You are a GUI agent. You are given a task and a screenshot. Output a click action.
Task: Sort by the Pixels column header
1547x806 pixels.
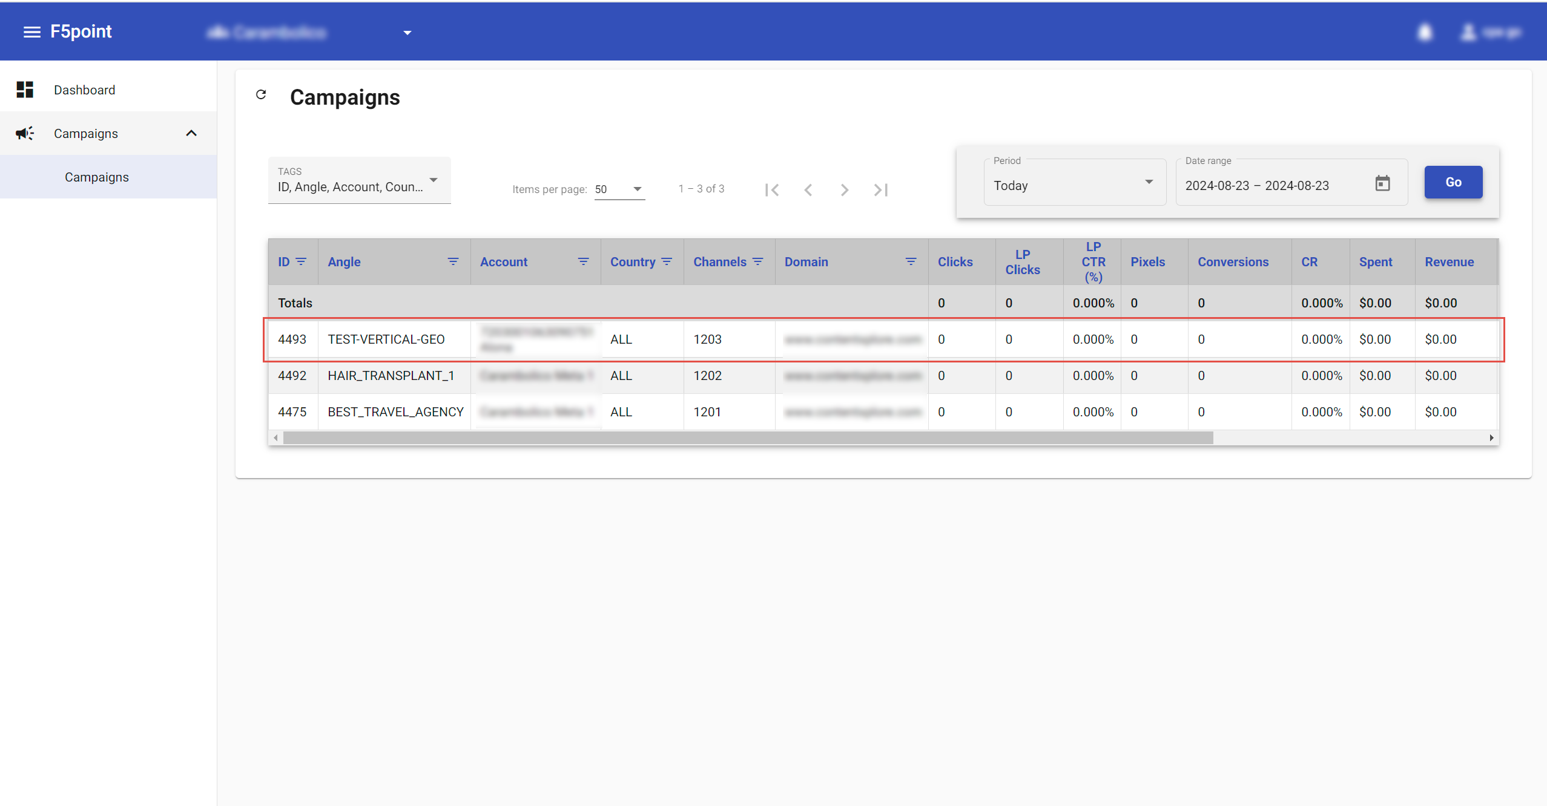point(1147,262)
